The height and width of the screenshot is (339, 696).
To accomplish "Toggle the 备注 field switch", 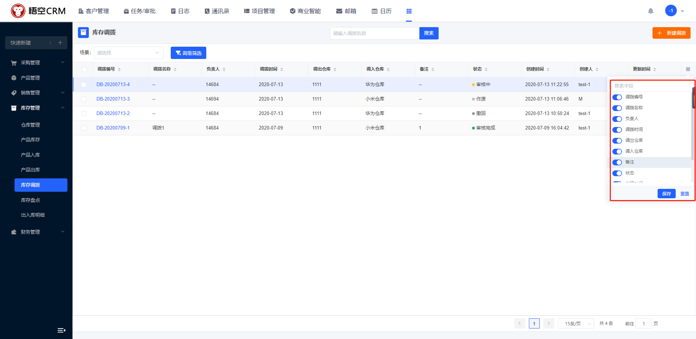I will click(617, 162).
